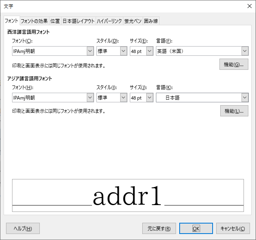Expand the Western フォント(C) dropdown arrow
This screenshot has height=240, width=256.
(90, 51)
